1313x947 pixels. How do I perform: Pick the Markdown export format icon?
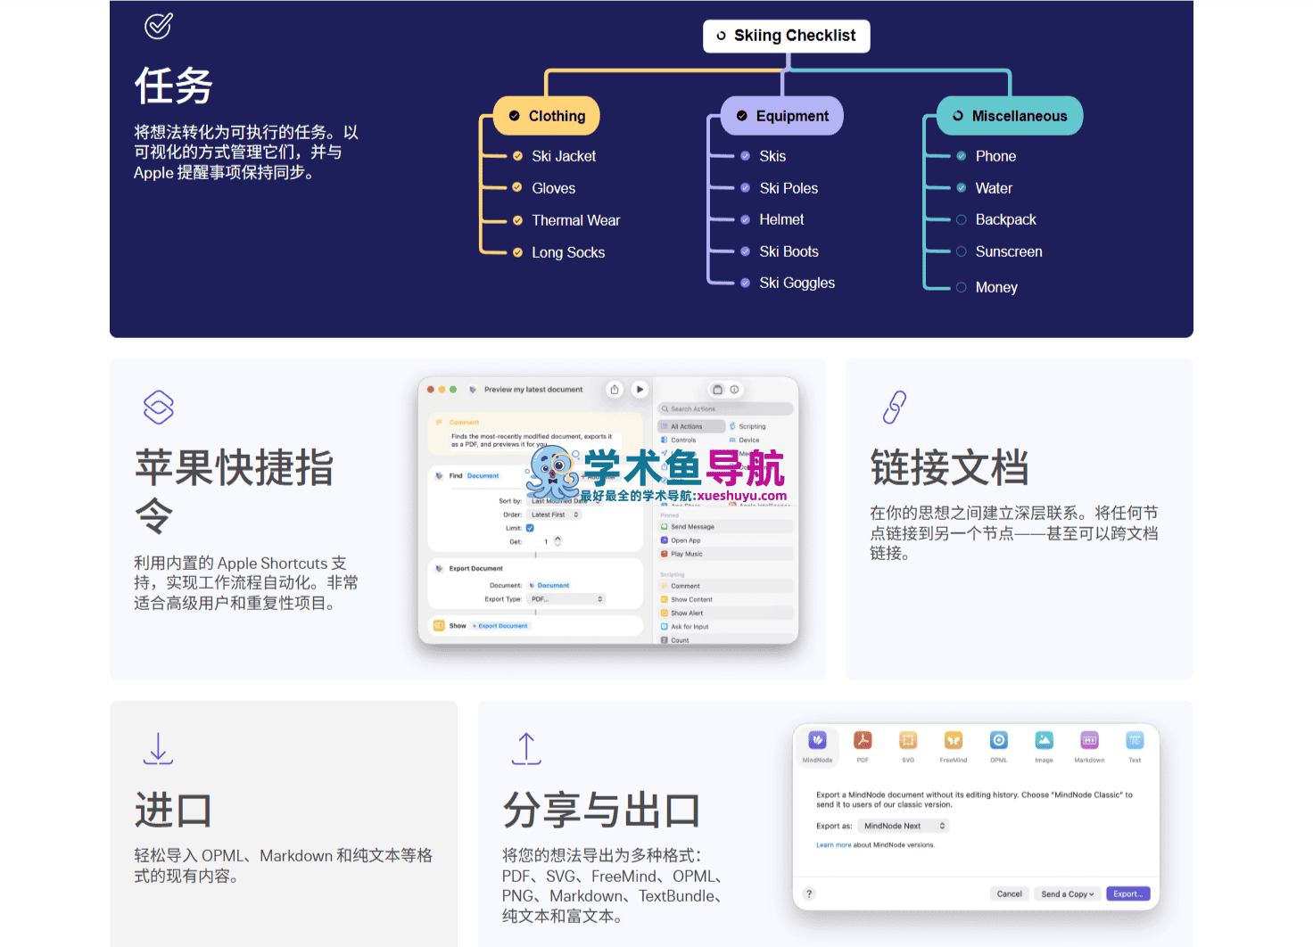click(1089, 740)
